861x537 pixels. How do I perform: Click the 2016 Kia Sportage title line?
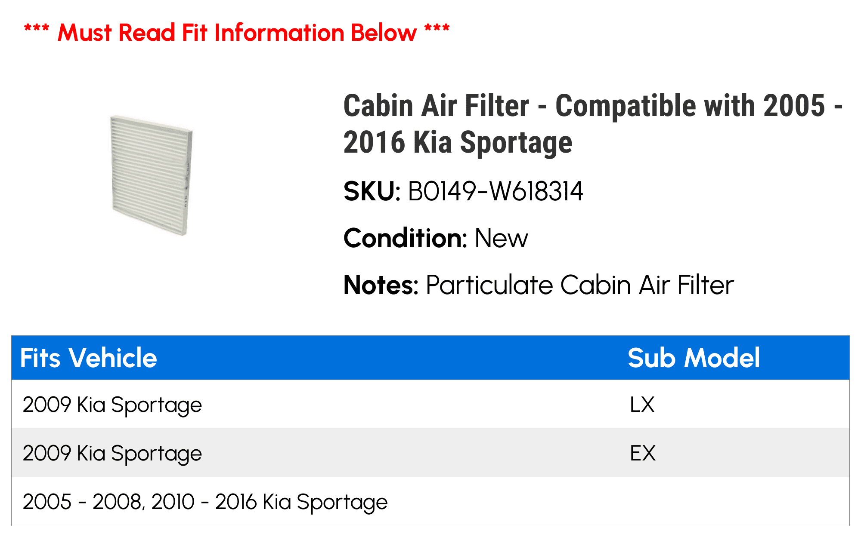(x=458, y=143)
